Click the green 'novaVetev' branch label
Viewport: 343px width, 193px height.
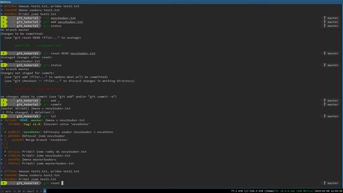tap(32, 132)
